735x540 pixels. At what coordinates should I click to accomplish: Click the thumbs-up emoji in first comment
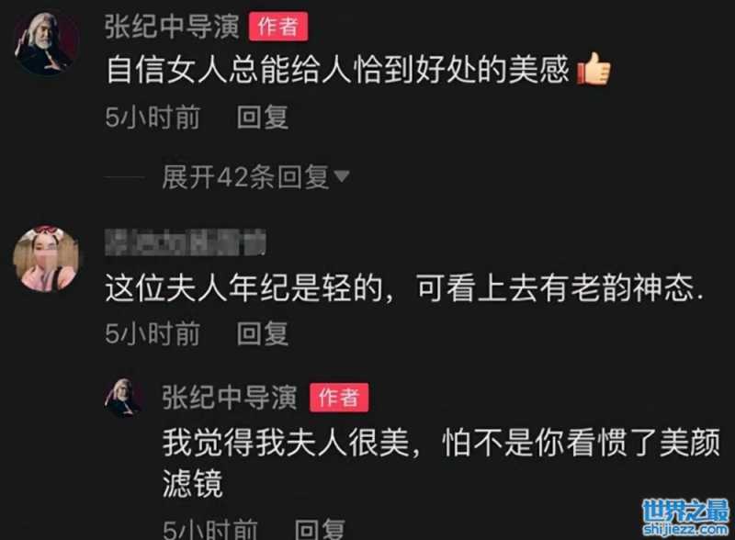(594, 69)
